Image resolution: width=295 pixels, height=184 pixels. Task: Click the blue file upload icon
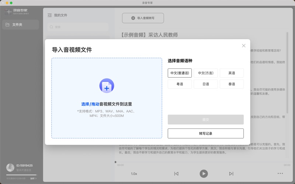107,86
